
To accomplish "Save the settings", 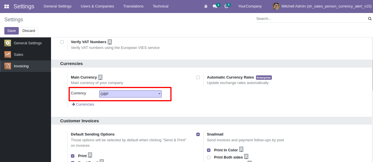I will click(12, 31).
